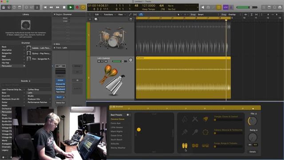Open the Beat Presets action menu
The width and height of the screenshot is (284, 160).
click(x=128, y=115)
